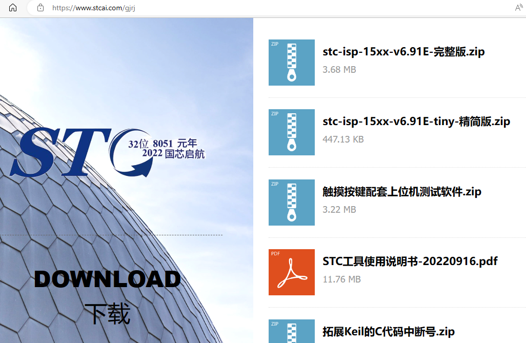526x343 pixels.
Task: Click the 下载 heading text
Action: pyautogui.click(x=107, y=313)
